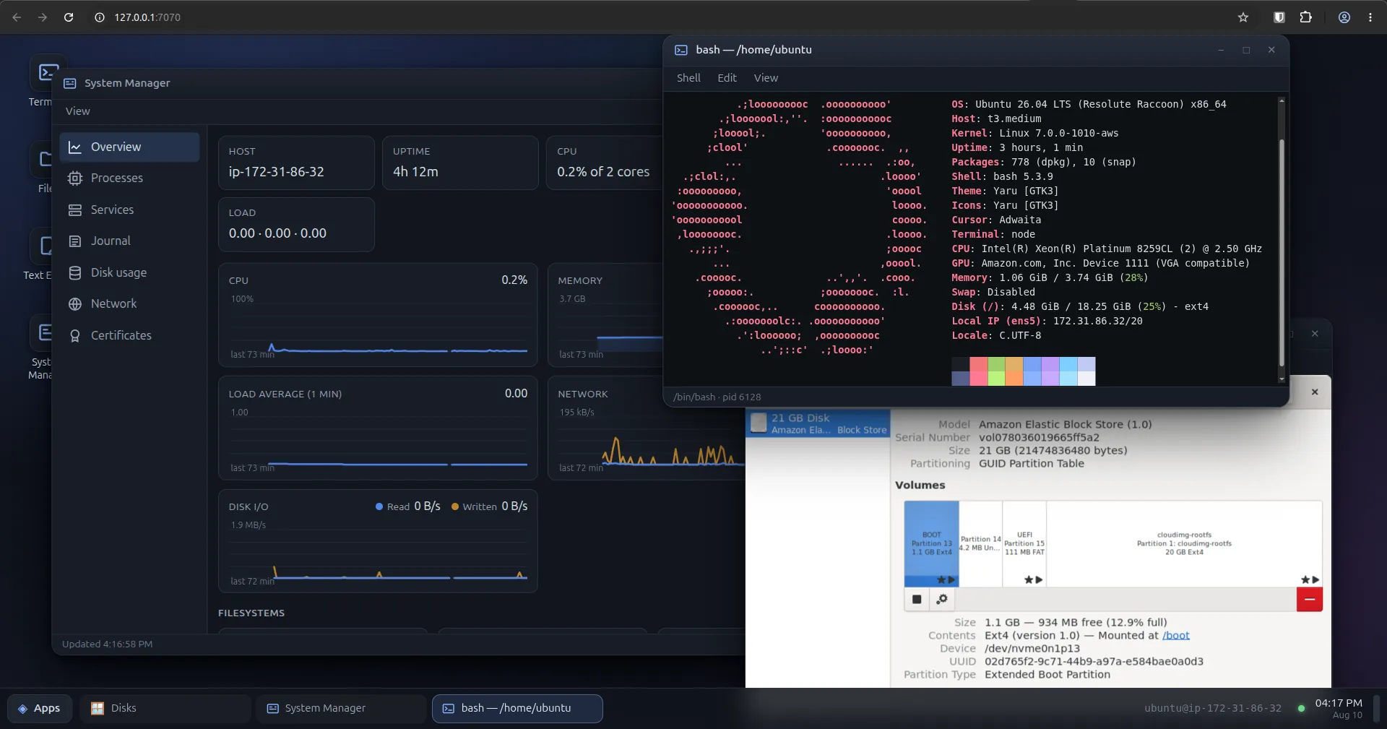The image size is (1387, 729).
Task: Open additional partition options gears button
Action: pos(942,599)
